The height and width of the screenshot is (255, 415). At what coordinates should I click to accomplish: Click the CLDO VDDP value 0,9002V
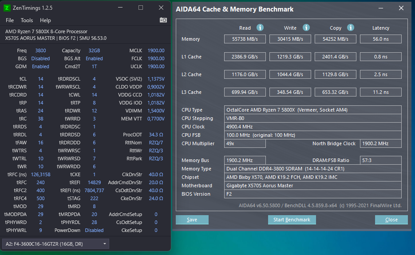click(156, 87)
